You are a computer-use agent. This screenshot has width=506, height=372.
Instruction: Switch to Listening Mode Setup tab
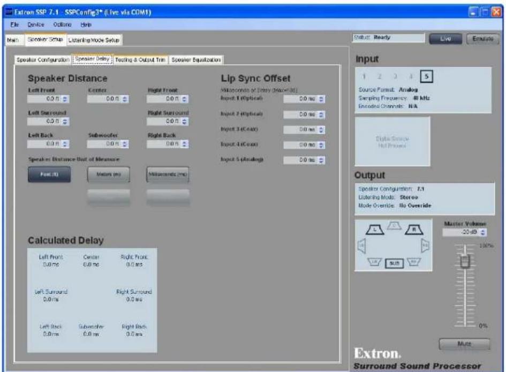point(94,40)
